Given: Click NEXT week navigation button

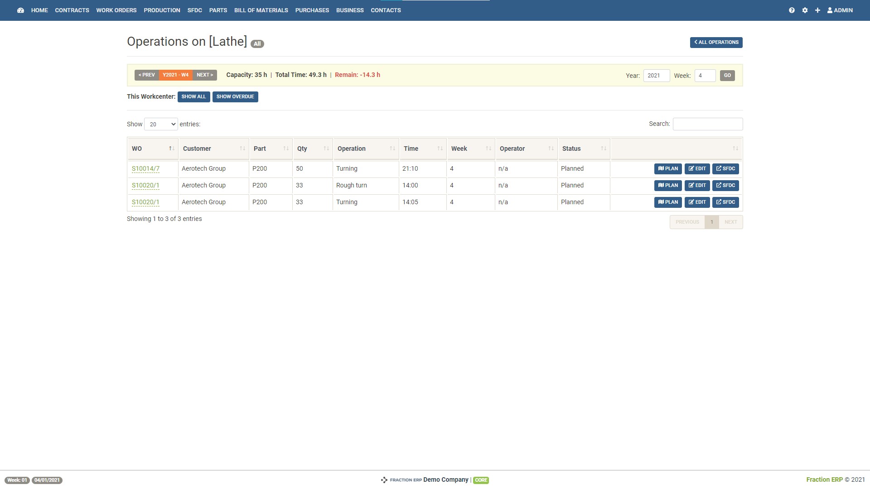Looking at the screenshot, I should point(204,75).
